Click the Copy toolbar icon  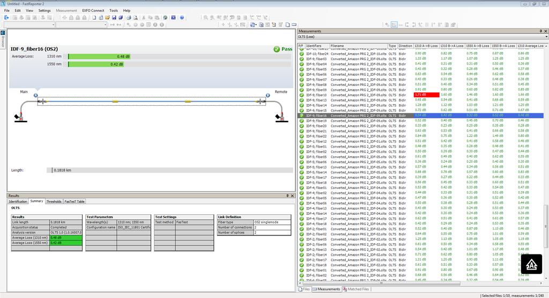tap(150, 18)
